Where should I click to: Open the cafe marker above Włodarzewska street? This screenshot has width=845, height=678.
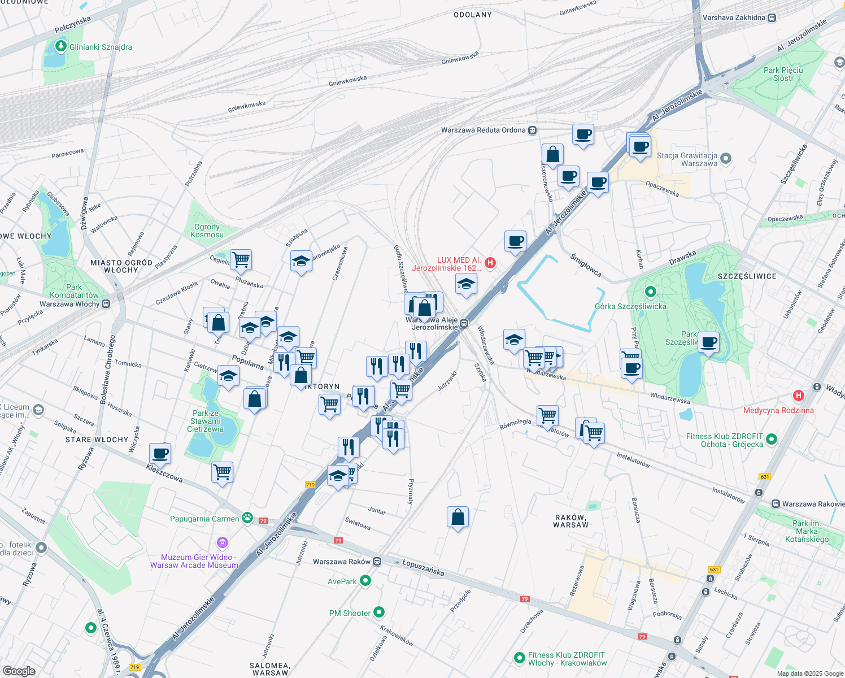(x=632, y=370)
